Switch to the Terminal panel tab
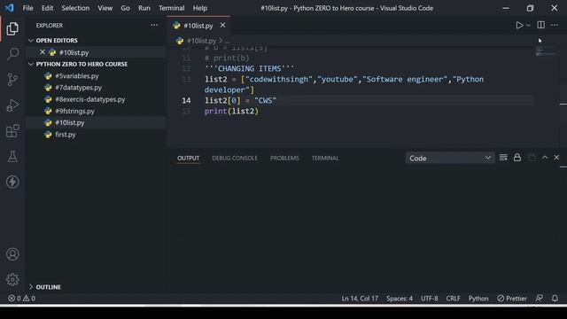This screenshot has width=567, height=319. (x=325, y=158)
